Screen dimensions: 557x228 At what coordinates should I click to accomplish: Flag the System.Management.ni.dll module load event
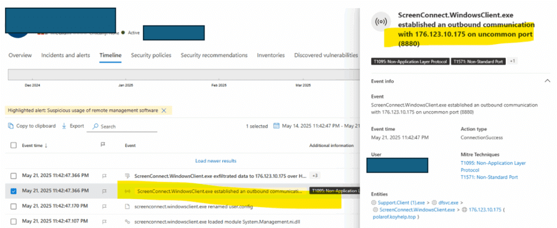pos(104,221)
